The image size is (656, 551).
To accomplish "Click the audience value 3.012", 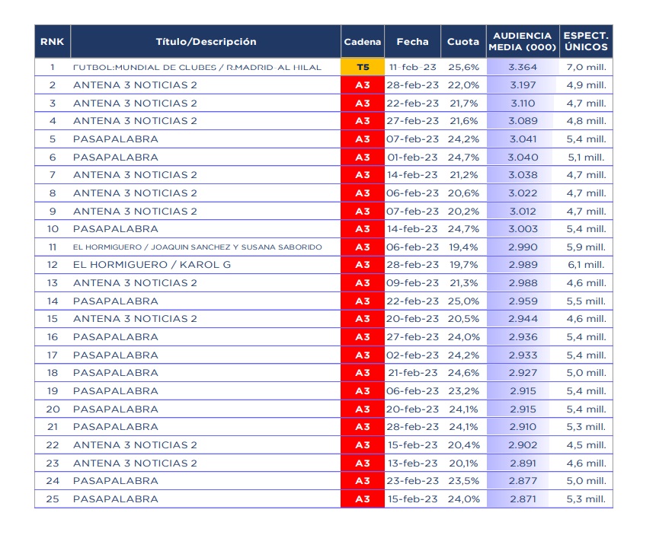I will pos(523,212).
